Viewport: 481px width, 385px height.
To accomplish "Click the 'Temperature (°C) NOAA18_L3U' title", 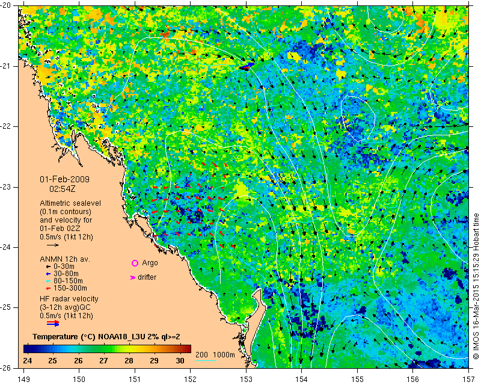I will tap(90, 337).
